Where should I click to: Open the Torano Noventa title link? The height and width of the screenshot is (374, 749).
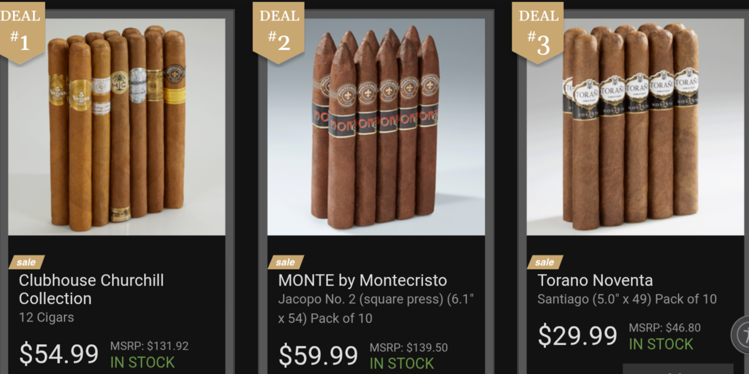pos(595,280)
